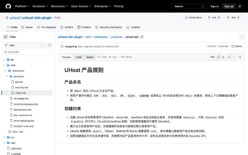Click the History clock icon
Viewport: 248px width, 155px height.
[233, 46]
